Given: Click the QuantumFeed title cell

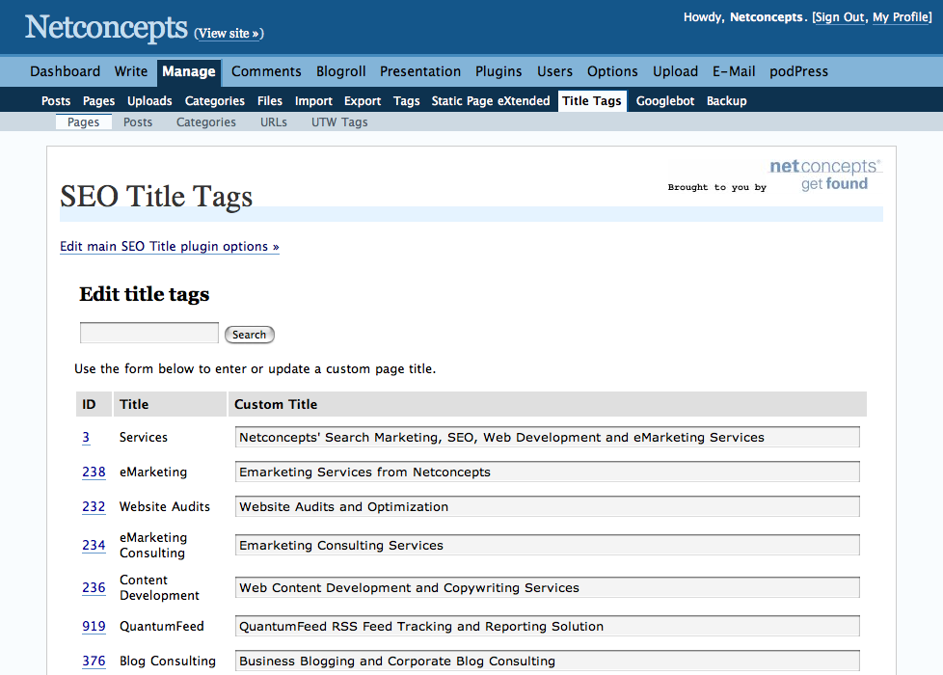Looking at the screenshot, I should pos(162,626).
